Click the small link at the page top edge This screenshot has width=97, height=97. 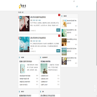(x=74, y=1)
